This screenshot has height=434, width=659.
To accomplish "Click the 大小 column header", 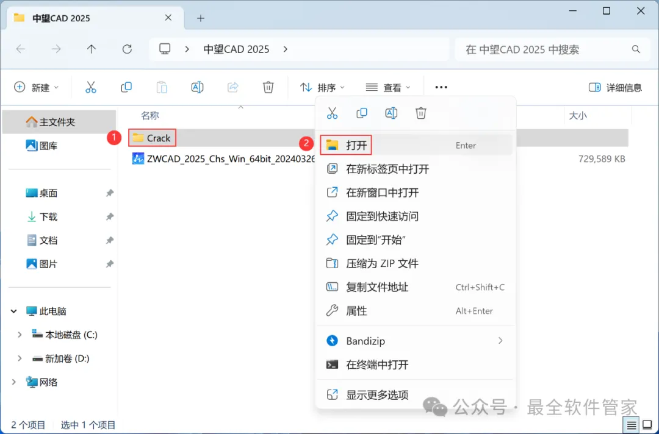I will pos(577,116).
